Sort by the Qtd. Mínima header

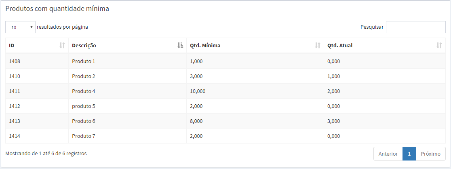pyautogui.click(x=205, y=46)
